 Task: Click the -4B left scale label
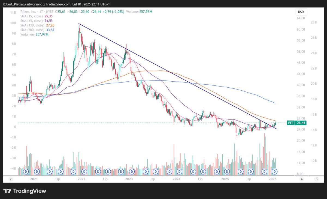(x=13, y=169)
